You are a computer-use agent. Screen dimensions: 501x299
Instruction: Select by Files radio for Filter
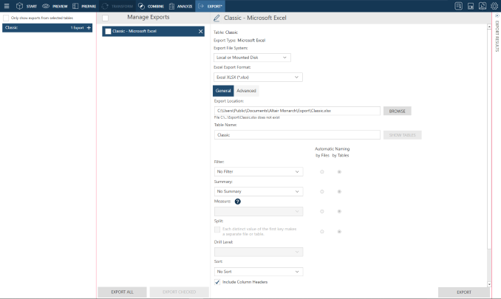tap(322, 172)
